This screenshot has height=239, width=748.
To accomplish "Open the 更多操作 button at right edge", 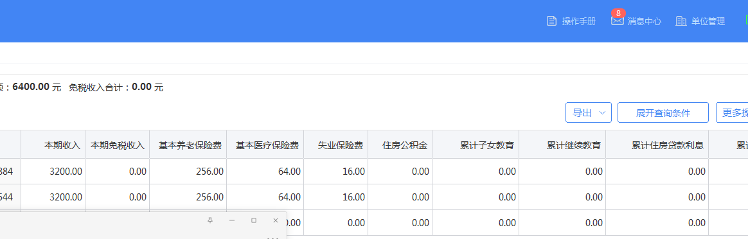I will tap(733, 112).
